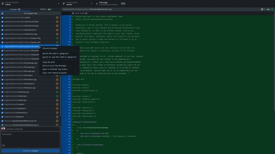275x154 pixels.
Task: Open diff settings gear dropdown
Action: tap(263, 9)
